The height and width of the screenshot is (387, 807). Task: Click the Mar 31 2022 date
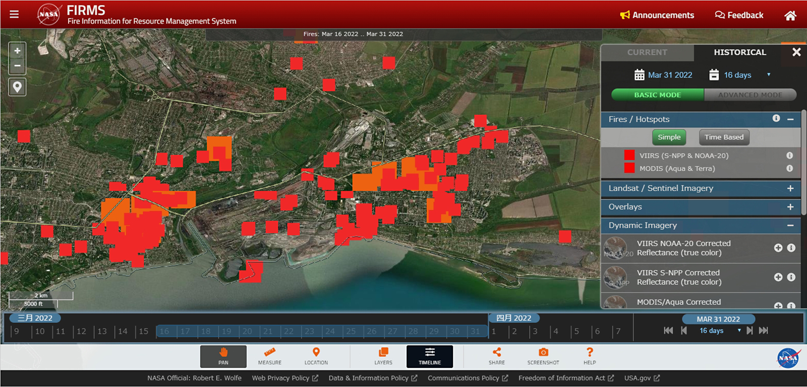(x=670, y=75)
